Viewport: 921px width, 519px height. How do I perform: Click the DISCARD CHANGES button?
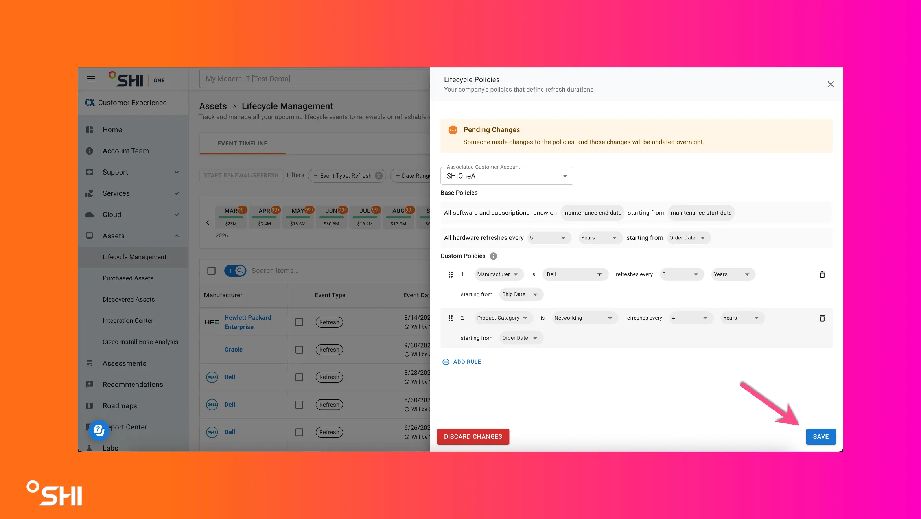tap(473, 437)
